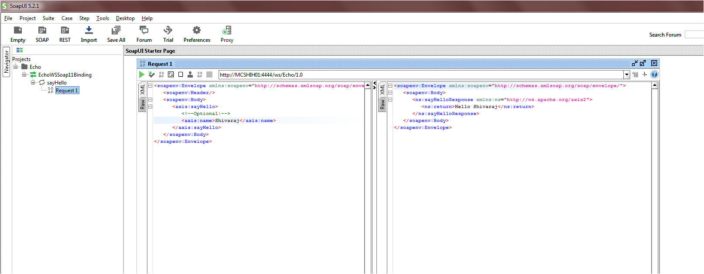Collapse the EchoWSSoap11Binding interface node
Screen dimensions: 704x274
(x=24, y=75)
